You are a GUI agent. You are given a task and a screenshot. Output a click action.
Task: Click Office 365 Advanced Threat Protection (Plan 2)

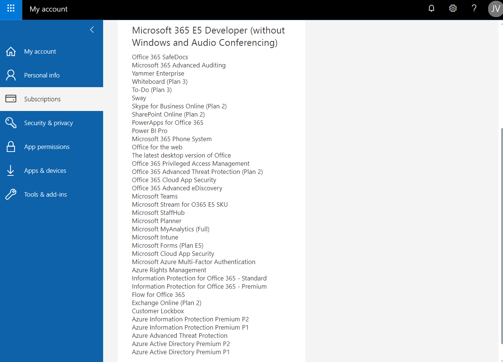click(197, 172)
